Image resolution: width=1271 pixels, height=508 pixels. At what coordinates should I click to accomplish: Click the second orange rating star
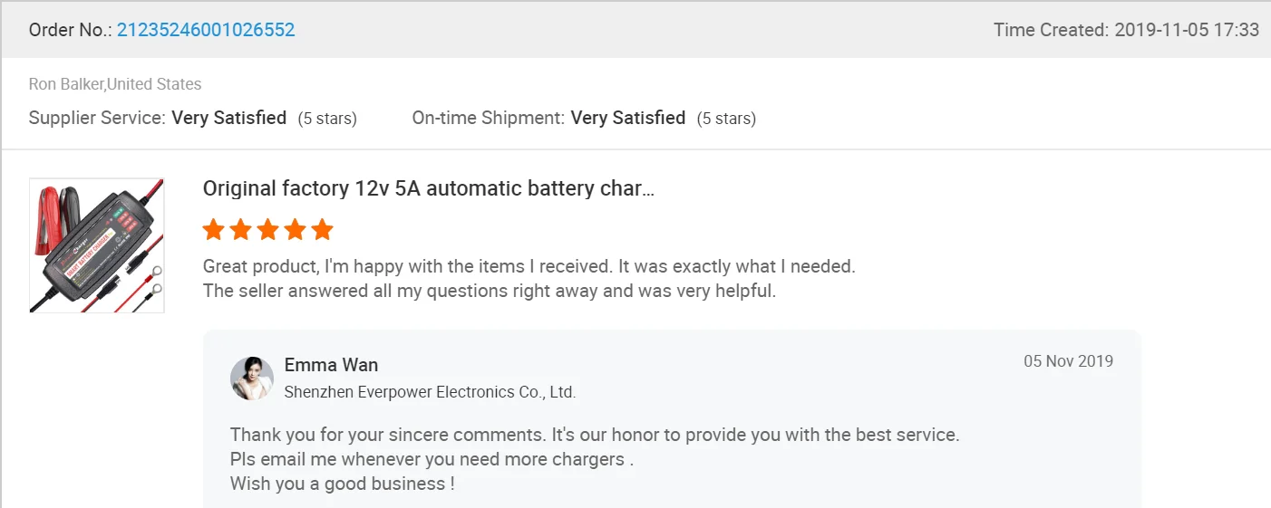click(x=241, y=229)
